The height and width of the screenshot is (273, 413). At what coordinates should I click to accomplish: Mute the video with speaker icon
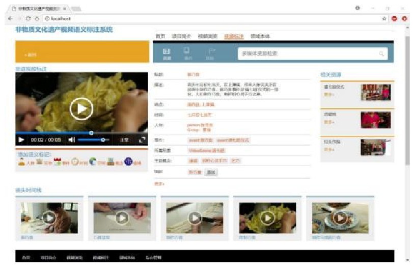(x=71, y=140)
